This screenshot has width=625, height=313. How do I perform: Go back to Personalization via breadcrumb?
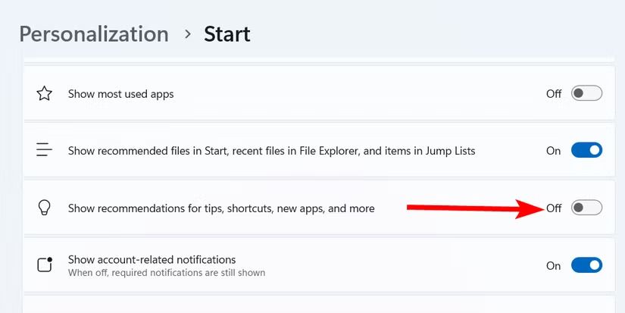click(x=94, y=34)
